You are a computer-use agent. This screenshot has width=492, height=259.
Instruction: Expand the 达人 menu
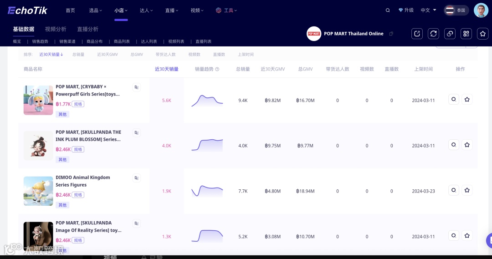point(146,10)
